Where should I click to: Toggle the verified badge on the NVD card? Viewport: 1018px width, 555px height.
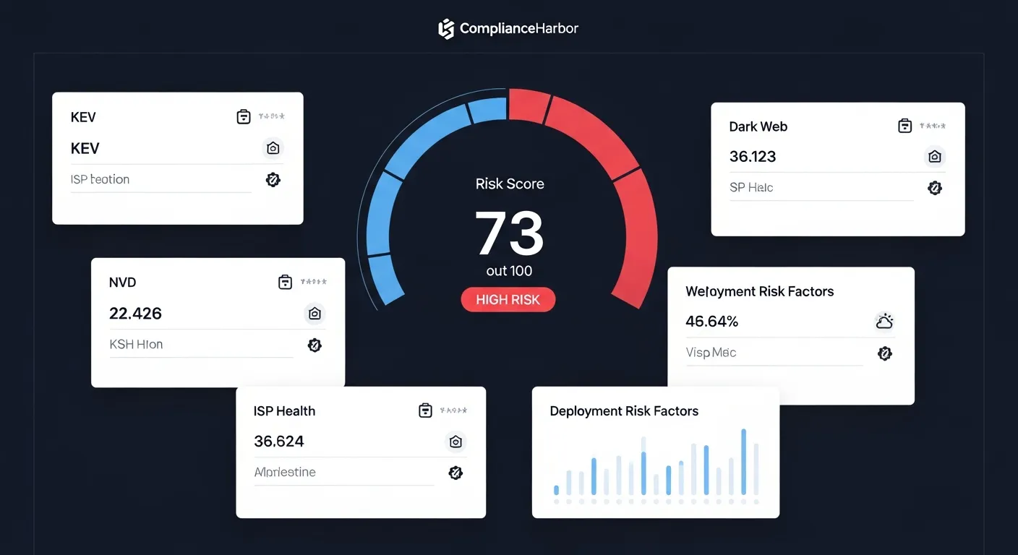[315, 345]
